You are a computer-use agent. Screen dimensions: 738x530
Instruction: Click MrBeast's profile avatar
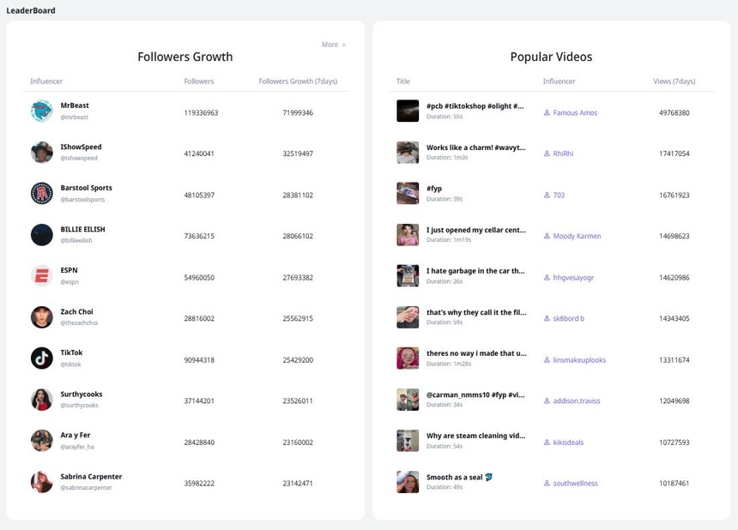[42, 111]
